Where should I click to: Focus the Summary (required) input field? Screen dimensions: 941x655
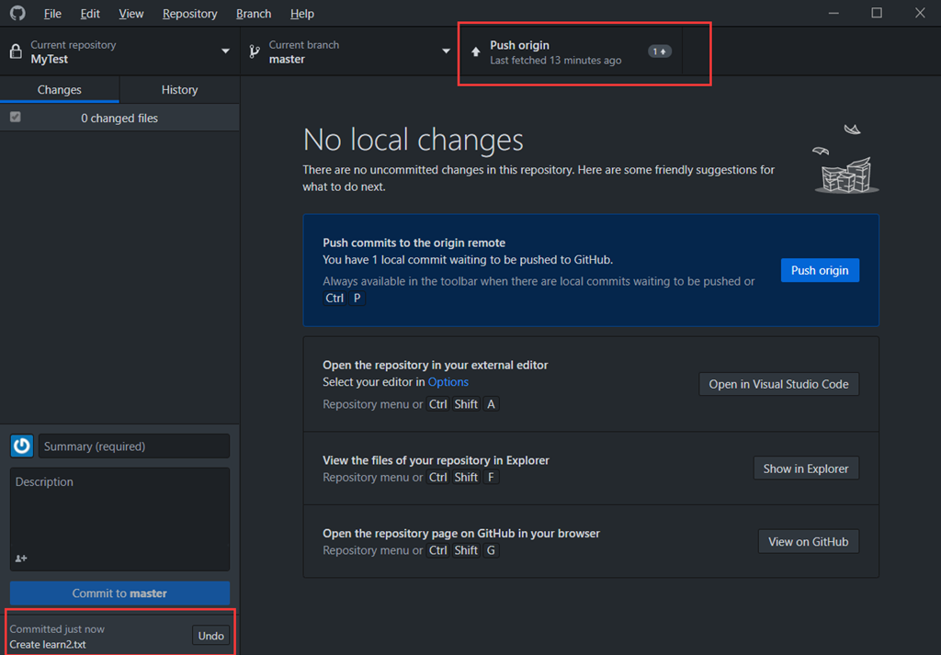point(133,446)
